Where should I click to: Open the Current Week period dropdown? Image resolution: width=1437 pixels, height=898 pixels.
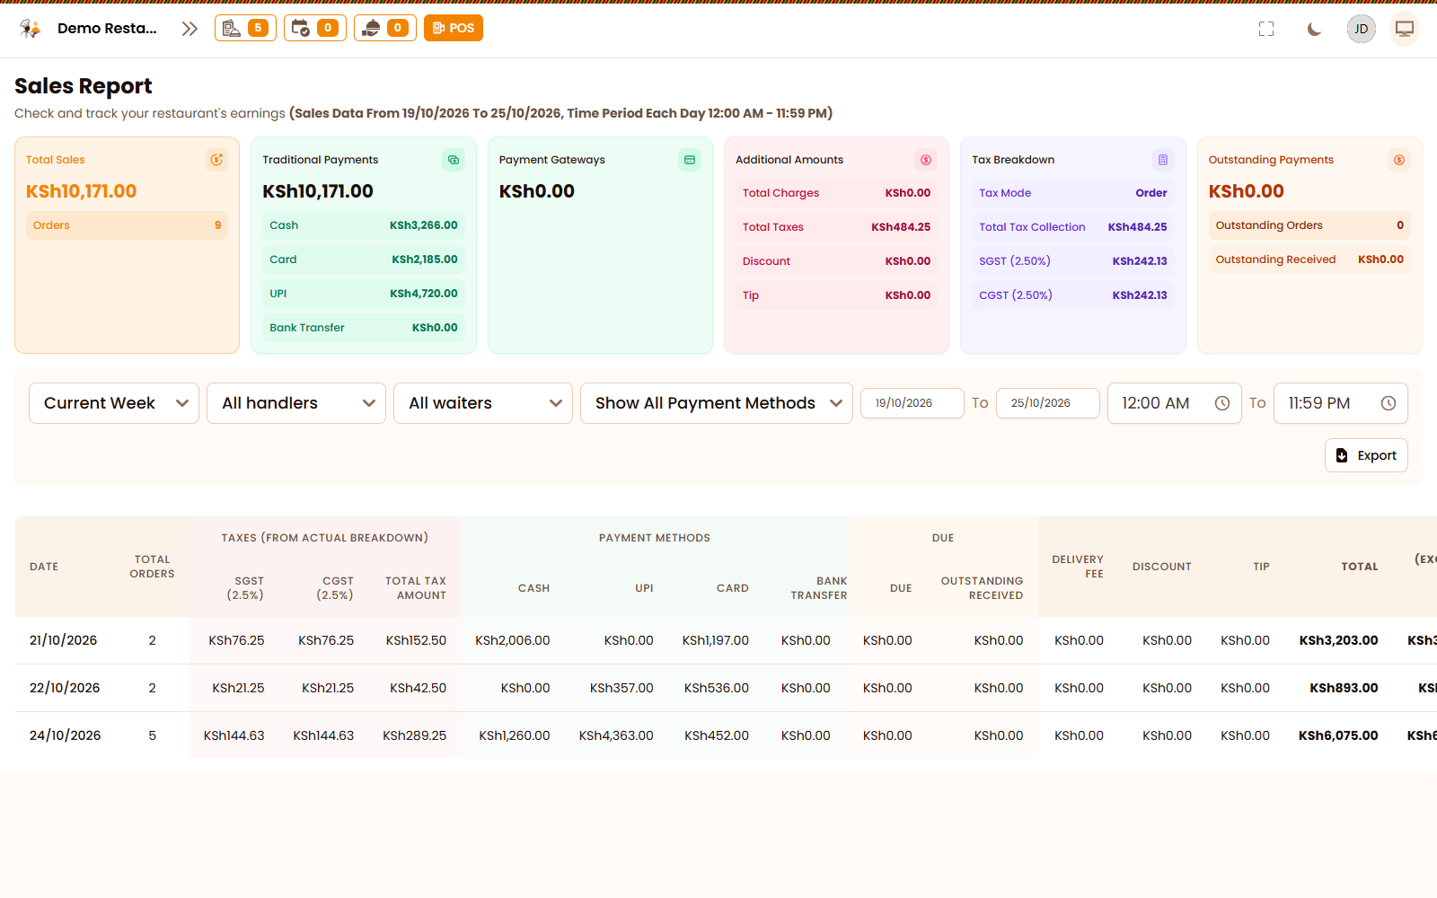pyautogui.click(x=114, y=403)
